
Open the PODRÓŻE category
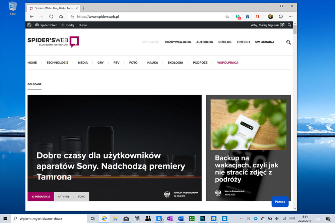pyautogui.click(x=200, y=63)
